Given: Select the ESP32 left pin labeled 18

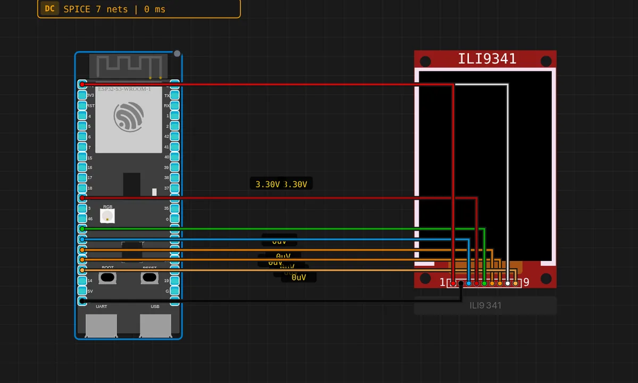Looking at the screenshot, I should (82, 188).
